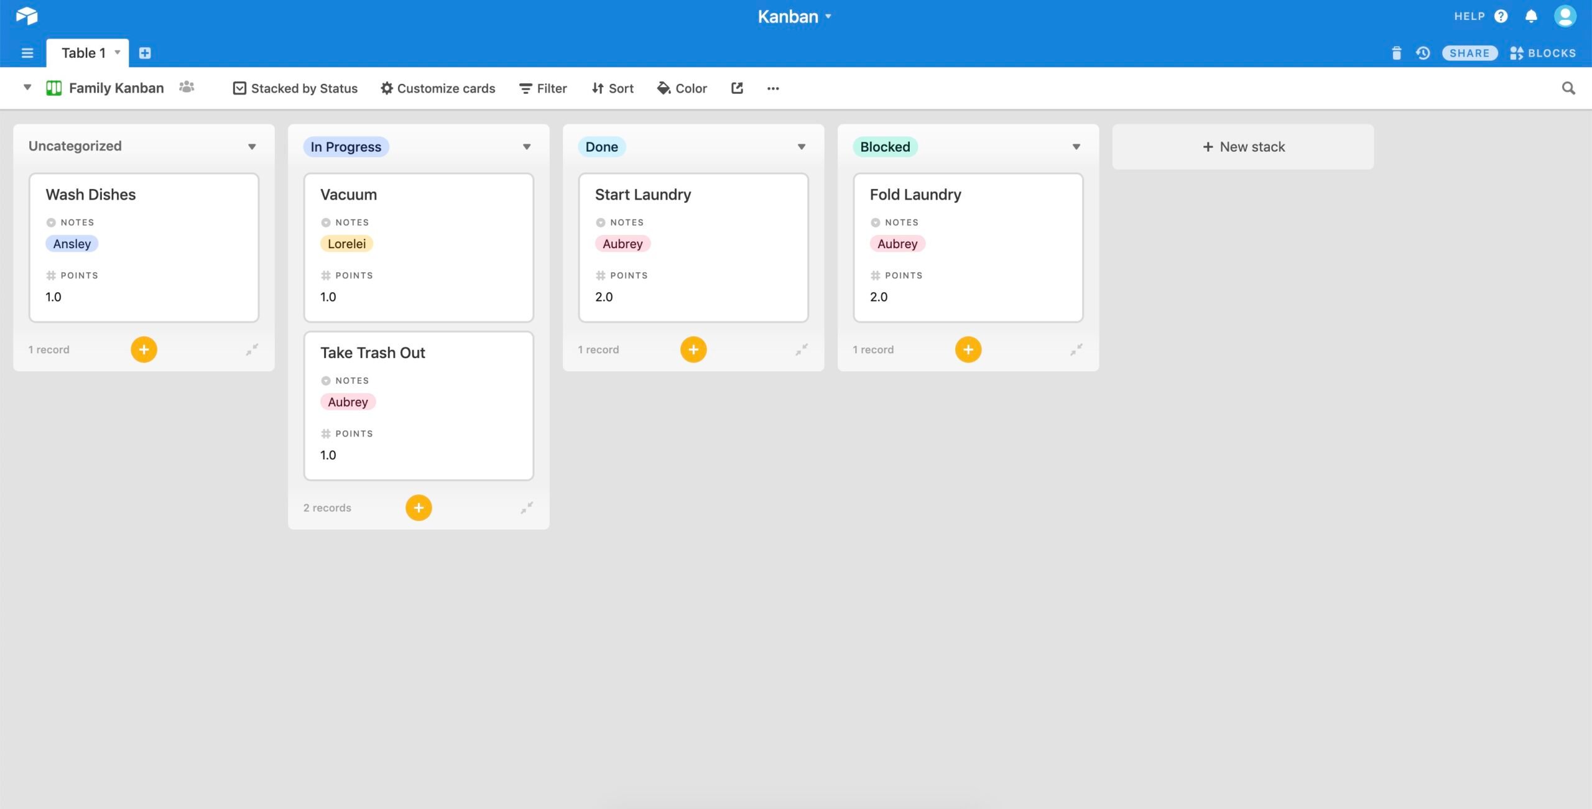Open the In Progress stack dropdown
Screen dimensions: 1592x809
pyautogui.click(x=526, y=146)
